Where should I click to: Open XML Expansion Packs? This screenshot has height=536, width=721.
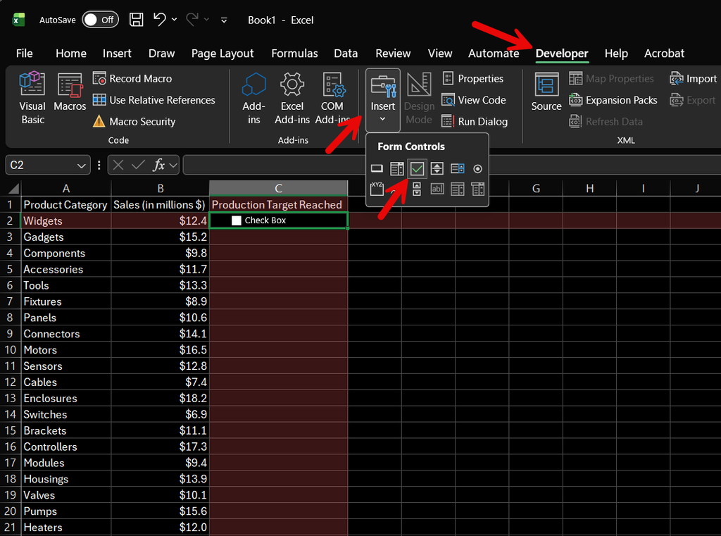[613, 100]
